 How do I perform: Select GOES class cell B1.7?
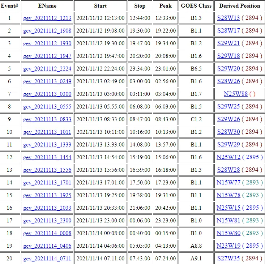(196, 94)
